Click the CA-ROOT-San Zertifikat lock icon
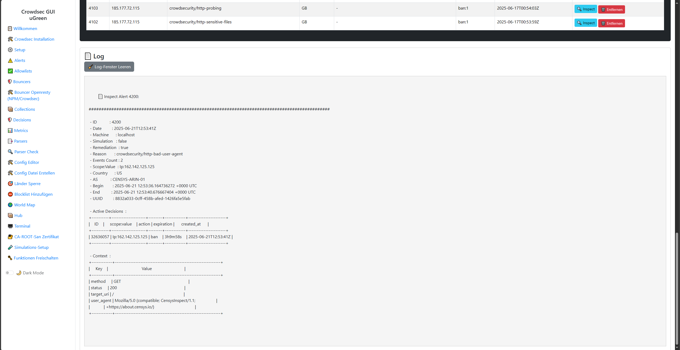 click(10, 237)
